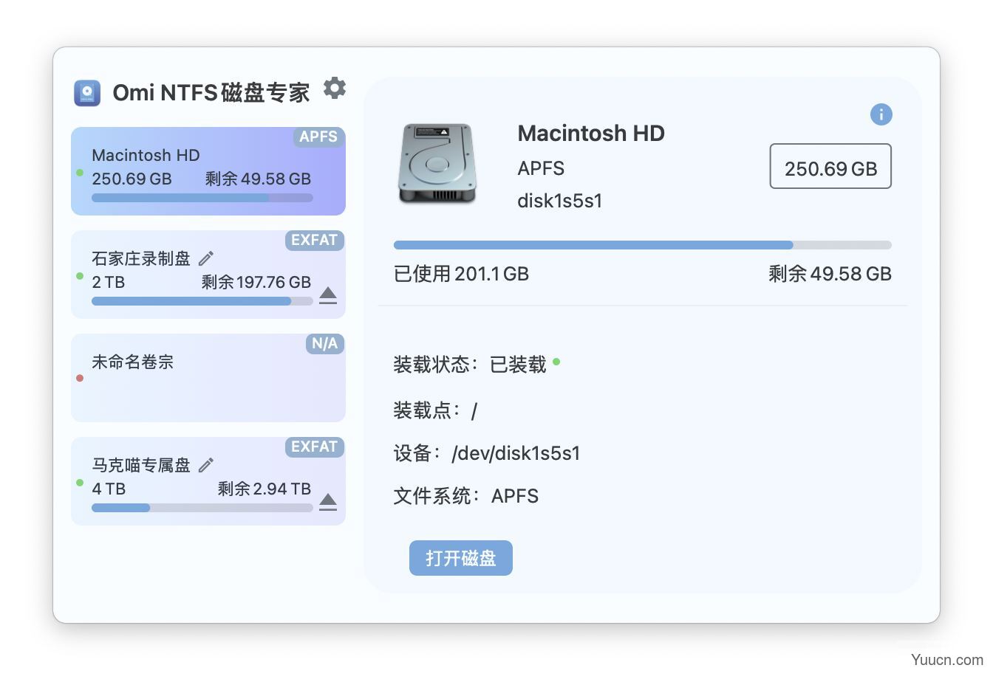Click the green mount status dot for Macintosh HD
Viewport: 993px width, 682px height.
coord(556,362)
